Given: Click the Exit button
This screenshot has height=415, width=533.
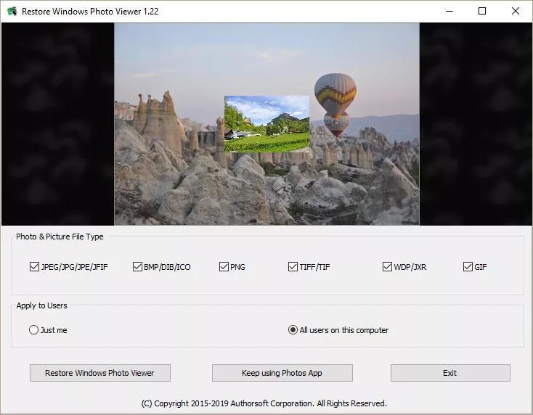Looking at the screenshot, I should [x=450, y=373].
